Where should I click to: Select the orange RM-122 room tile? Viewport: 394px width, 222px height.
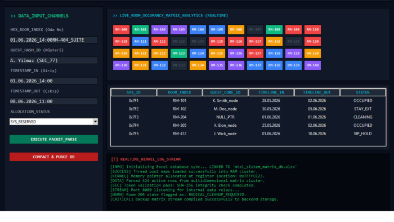[159, 54]
